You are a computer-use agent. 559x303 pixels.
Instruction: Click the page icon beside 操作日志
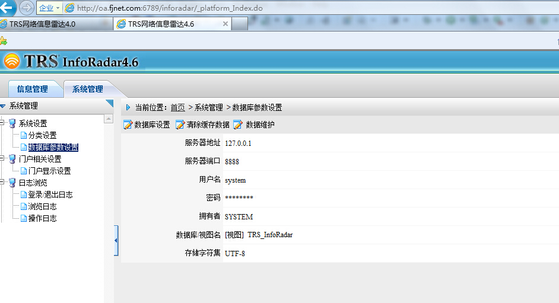click(x=24, y=218)
